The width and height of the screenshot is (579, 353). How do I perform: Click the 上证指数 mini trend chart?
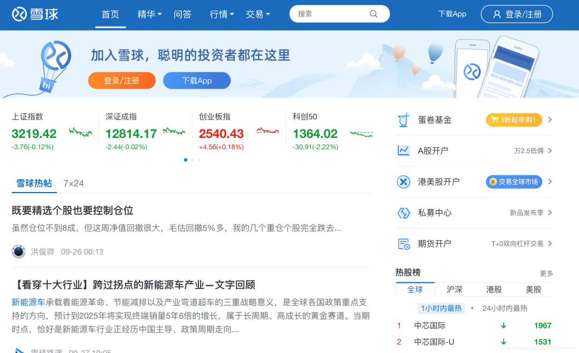pyautogui.click(x=80, y=132)
